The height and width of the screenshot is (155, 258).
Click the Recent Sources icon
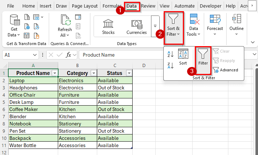click(36, 26)
